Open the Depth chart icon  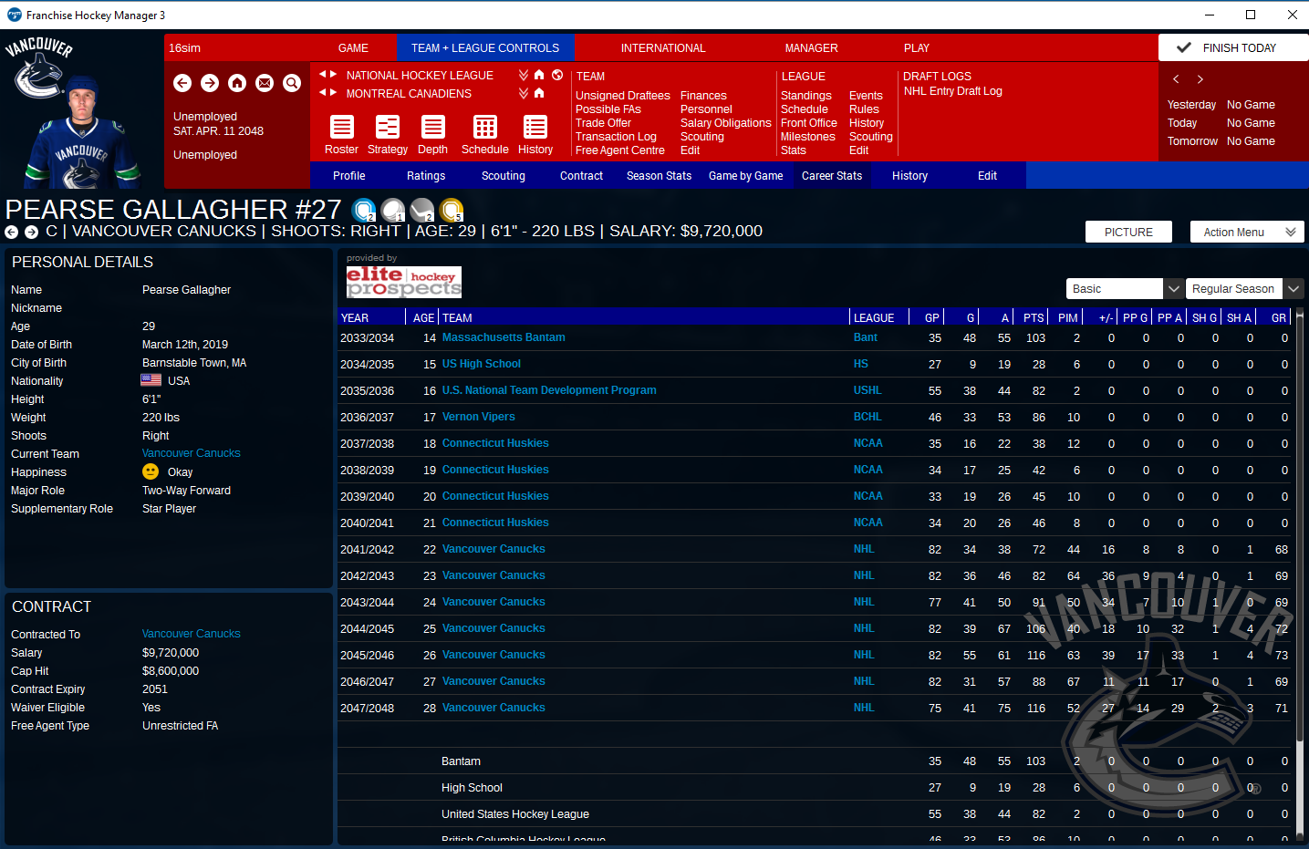[x=433, y=128]
